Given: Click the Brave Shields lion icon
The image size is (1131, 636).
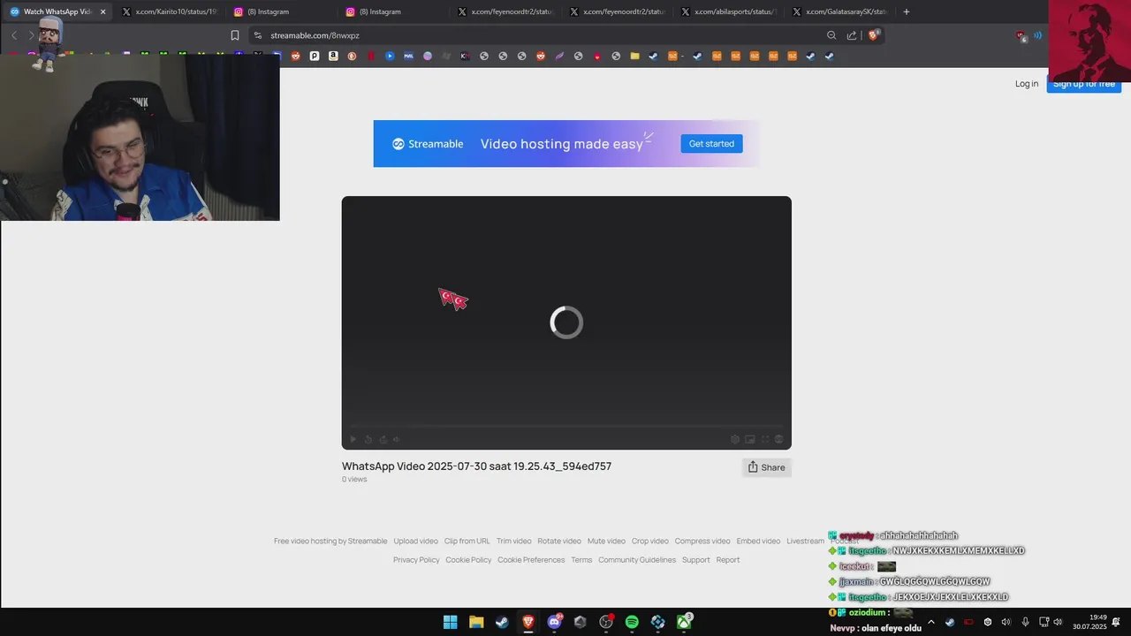Looking at the screenshot, I should (873, 35).
